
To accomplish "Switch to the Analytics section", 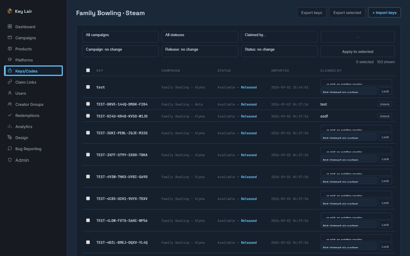I will coord(23,126).
